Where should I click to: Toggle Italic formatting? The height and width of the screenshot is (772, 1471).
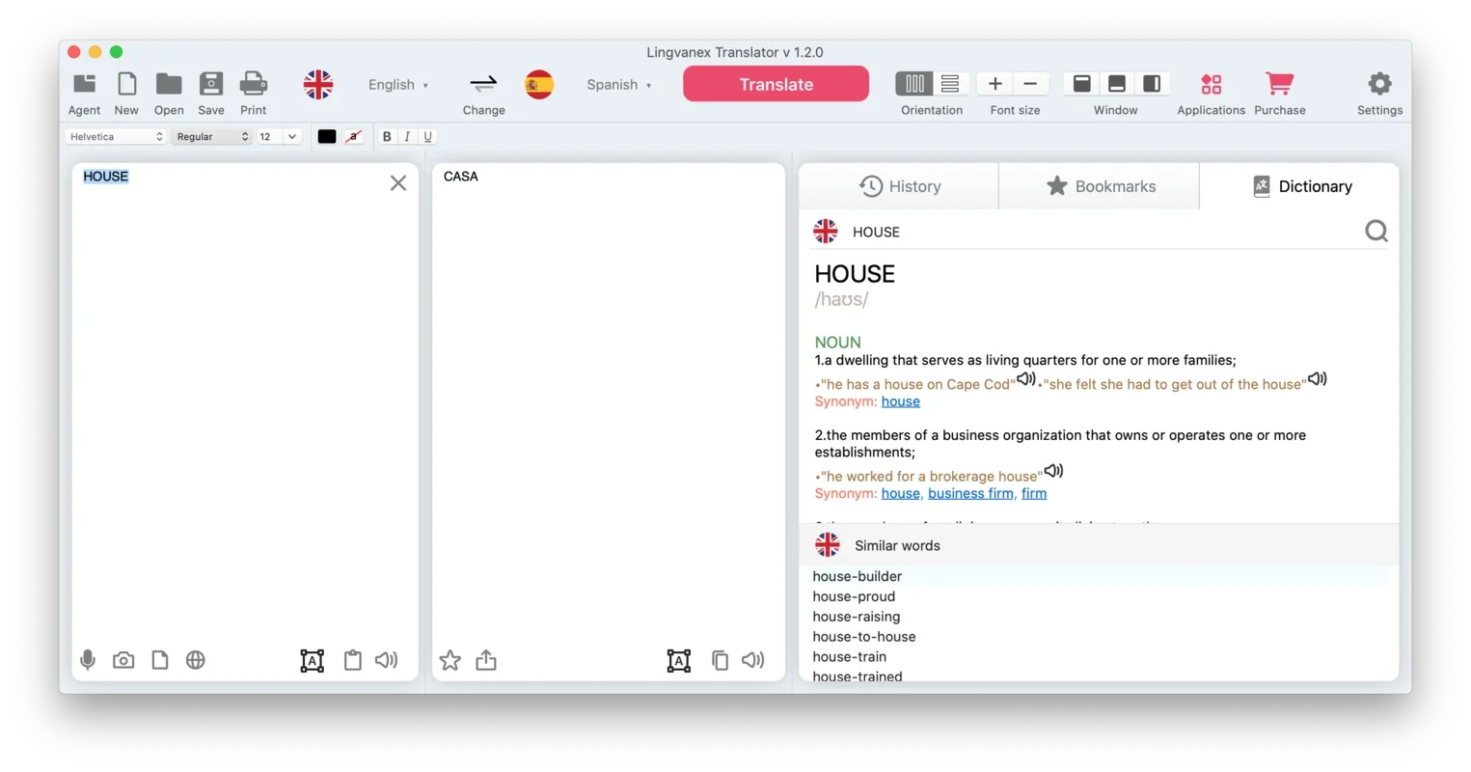407,137
